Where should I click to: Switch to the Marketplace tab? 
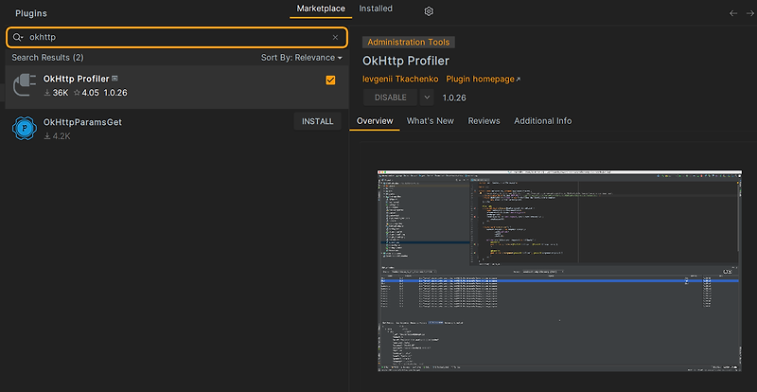coord(321,9)
